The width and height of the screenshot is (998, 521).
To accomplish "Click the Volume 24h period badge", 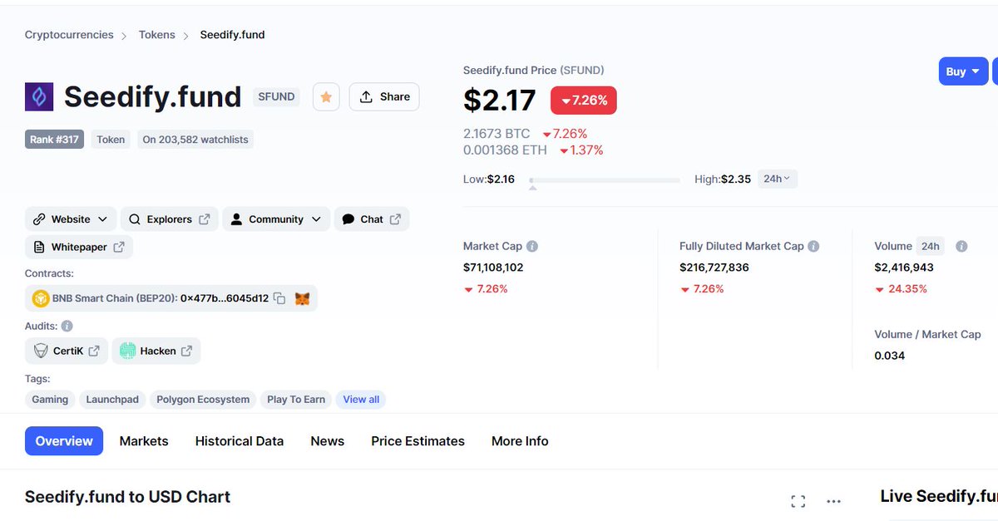I will coord(931,246).
